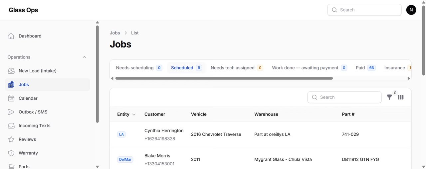Screen dimensions: 426x169
Task: Click the List breadcrumb item
Action: (x=135, y=33)
